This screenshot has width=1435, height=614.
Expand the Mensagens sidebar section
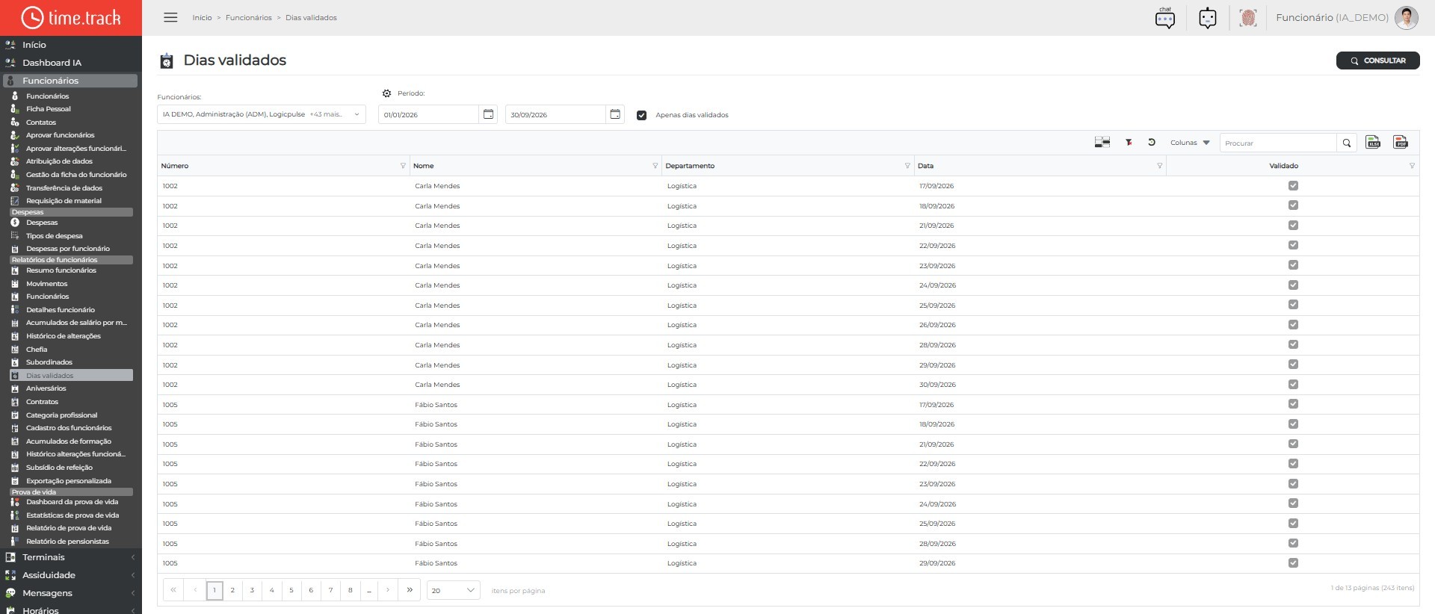click(71, 593)
